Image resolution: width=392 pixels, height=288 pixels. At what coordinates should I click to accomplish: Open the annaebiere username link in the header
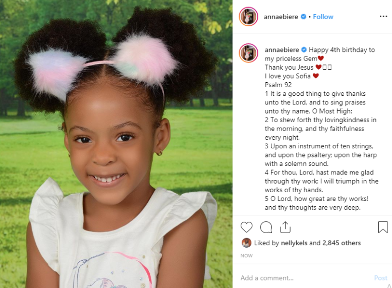pos(281,17)
